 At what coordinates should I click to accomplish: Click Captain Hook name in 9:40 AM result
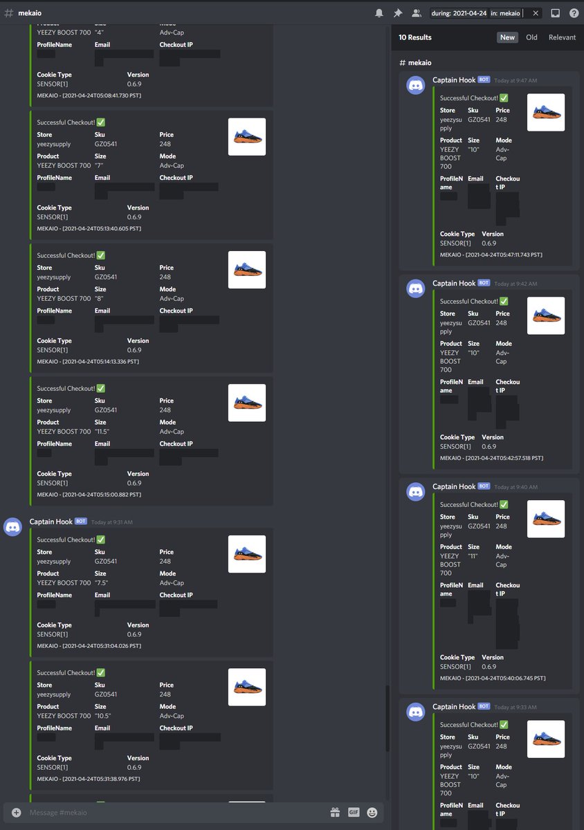point(454,487)
